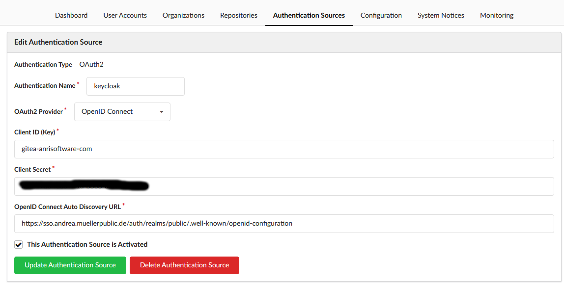Click the OAuth2 authentication type value
The image size is (564, 285).
pos(91,65)
